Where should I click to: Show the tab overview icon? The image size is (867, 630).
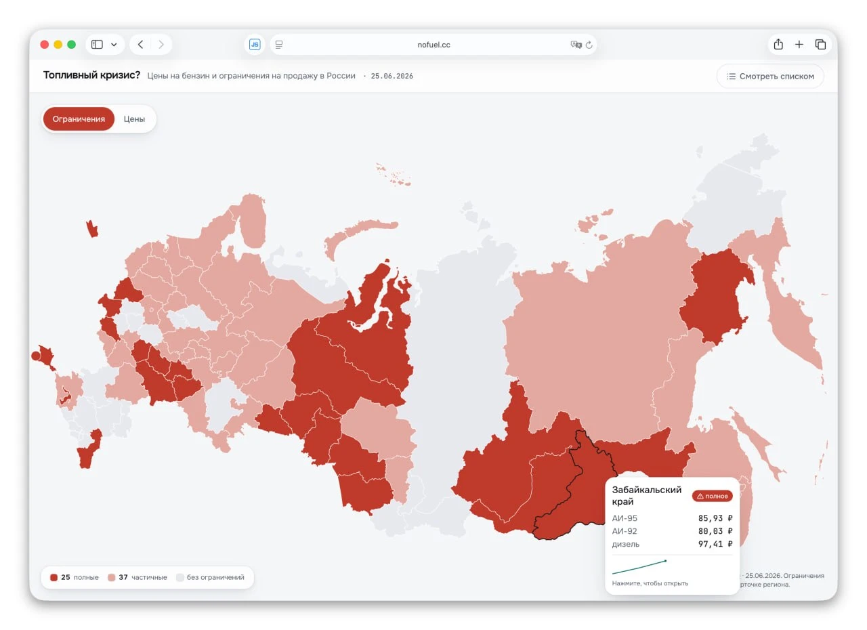pyautogui.click(x=820, y=45)
